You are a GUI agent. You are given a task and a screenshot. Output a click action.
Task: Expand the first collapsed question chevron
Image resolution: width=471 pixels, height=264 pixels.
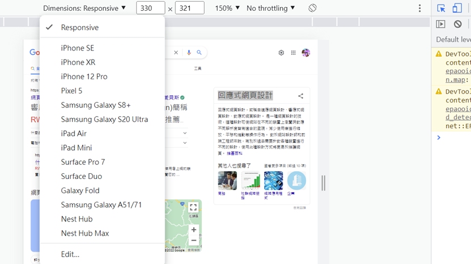(185, 133)
